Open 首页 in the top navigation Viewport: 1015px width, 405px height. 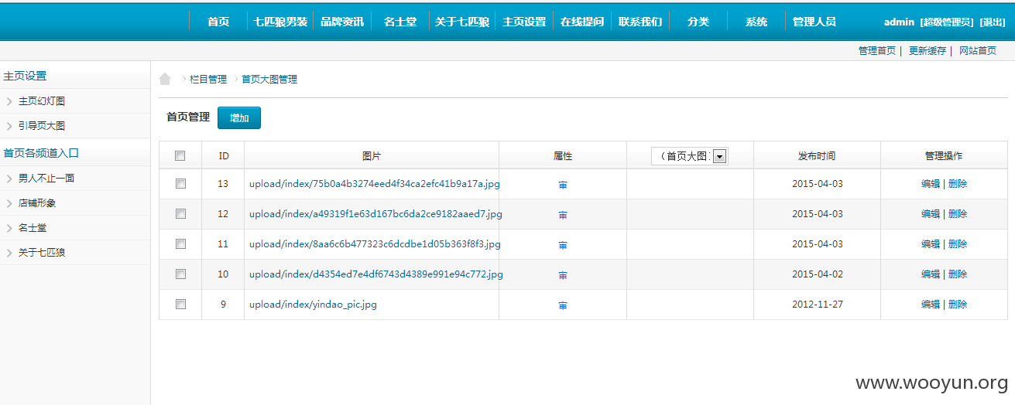(x=218, y=22)
